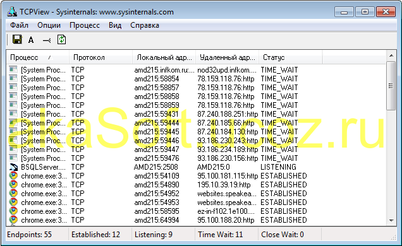The height and width of the screenshot is (246, 402).
Task: Click the Chrome icon for port 64994 row
Action: click(x=13, y=220)
